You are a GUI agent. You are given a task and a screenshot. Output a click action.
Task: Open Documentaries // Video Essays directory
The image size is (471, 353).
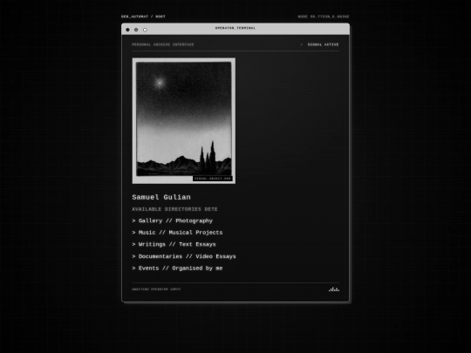click(x=184, y=256)
